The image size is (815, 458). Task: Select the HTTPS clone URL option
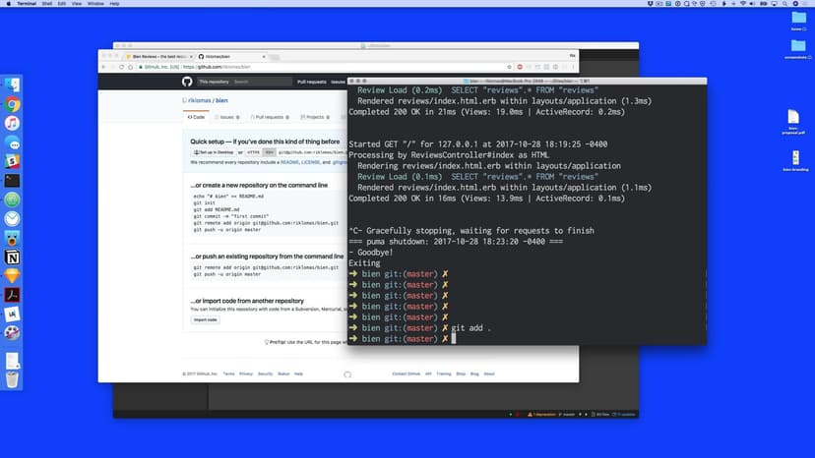coord(253,152)
